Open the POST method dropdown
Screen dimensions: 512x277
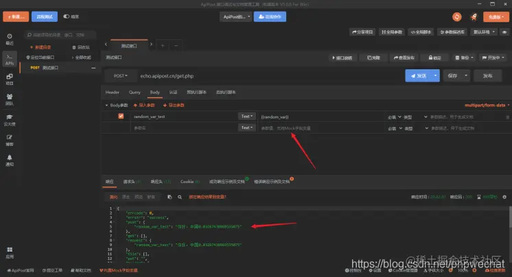(120, 75)
